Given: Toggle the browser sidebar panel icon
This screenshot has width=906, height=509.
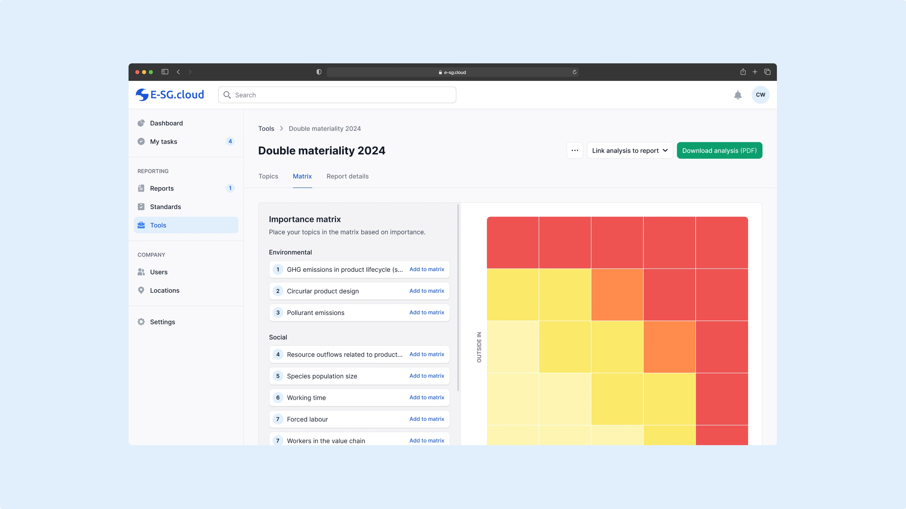Looking at the screenshot, I should [164, 72].
